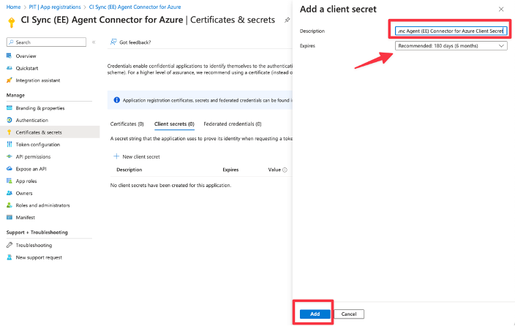Click the Add button

tap(315, 314)
